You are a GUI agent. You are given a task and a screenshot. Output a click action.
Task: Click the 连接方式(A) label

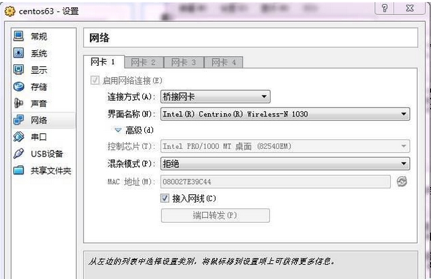131,97
